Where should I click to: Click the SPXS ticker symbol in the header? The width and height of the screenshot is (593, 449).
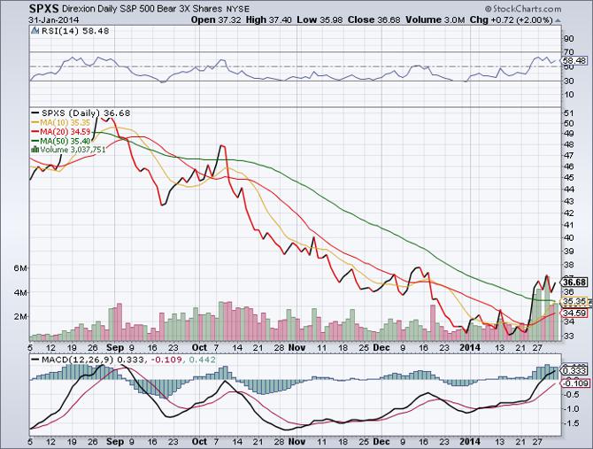[42, 8]
